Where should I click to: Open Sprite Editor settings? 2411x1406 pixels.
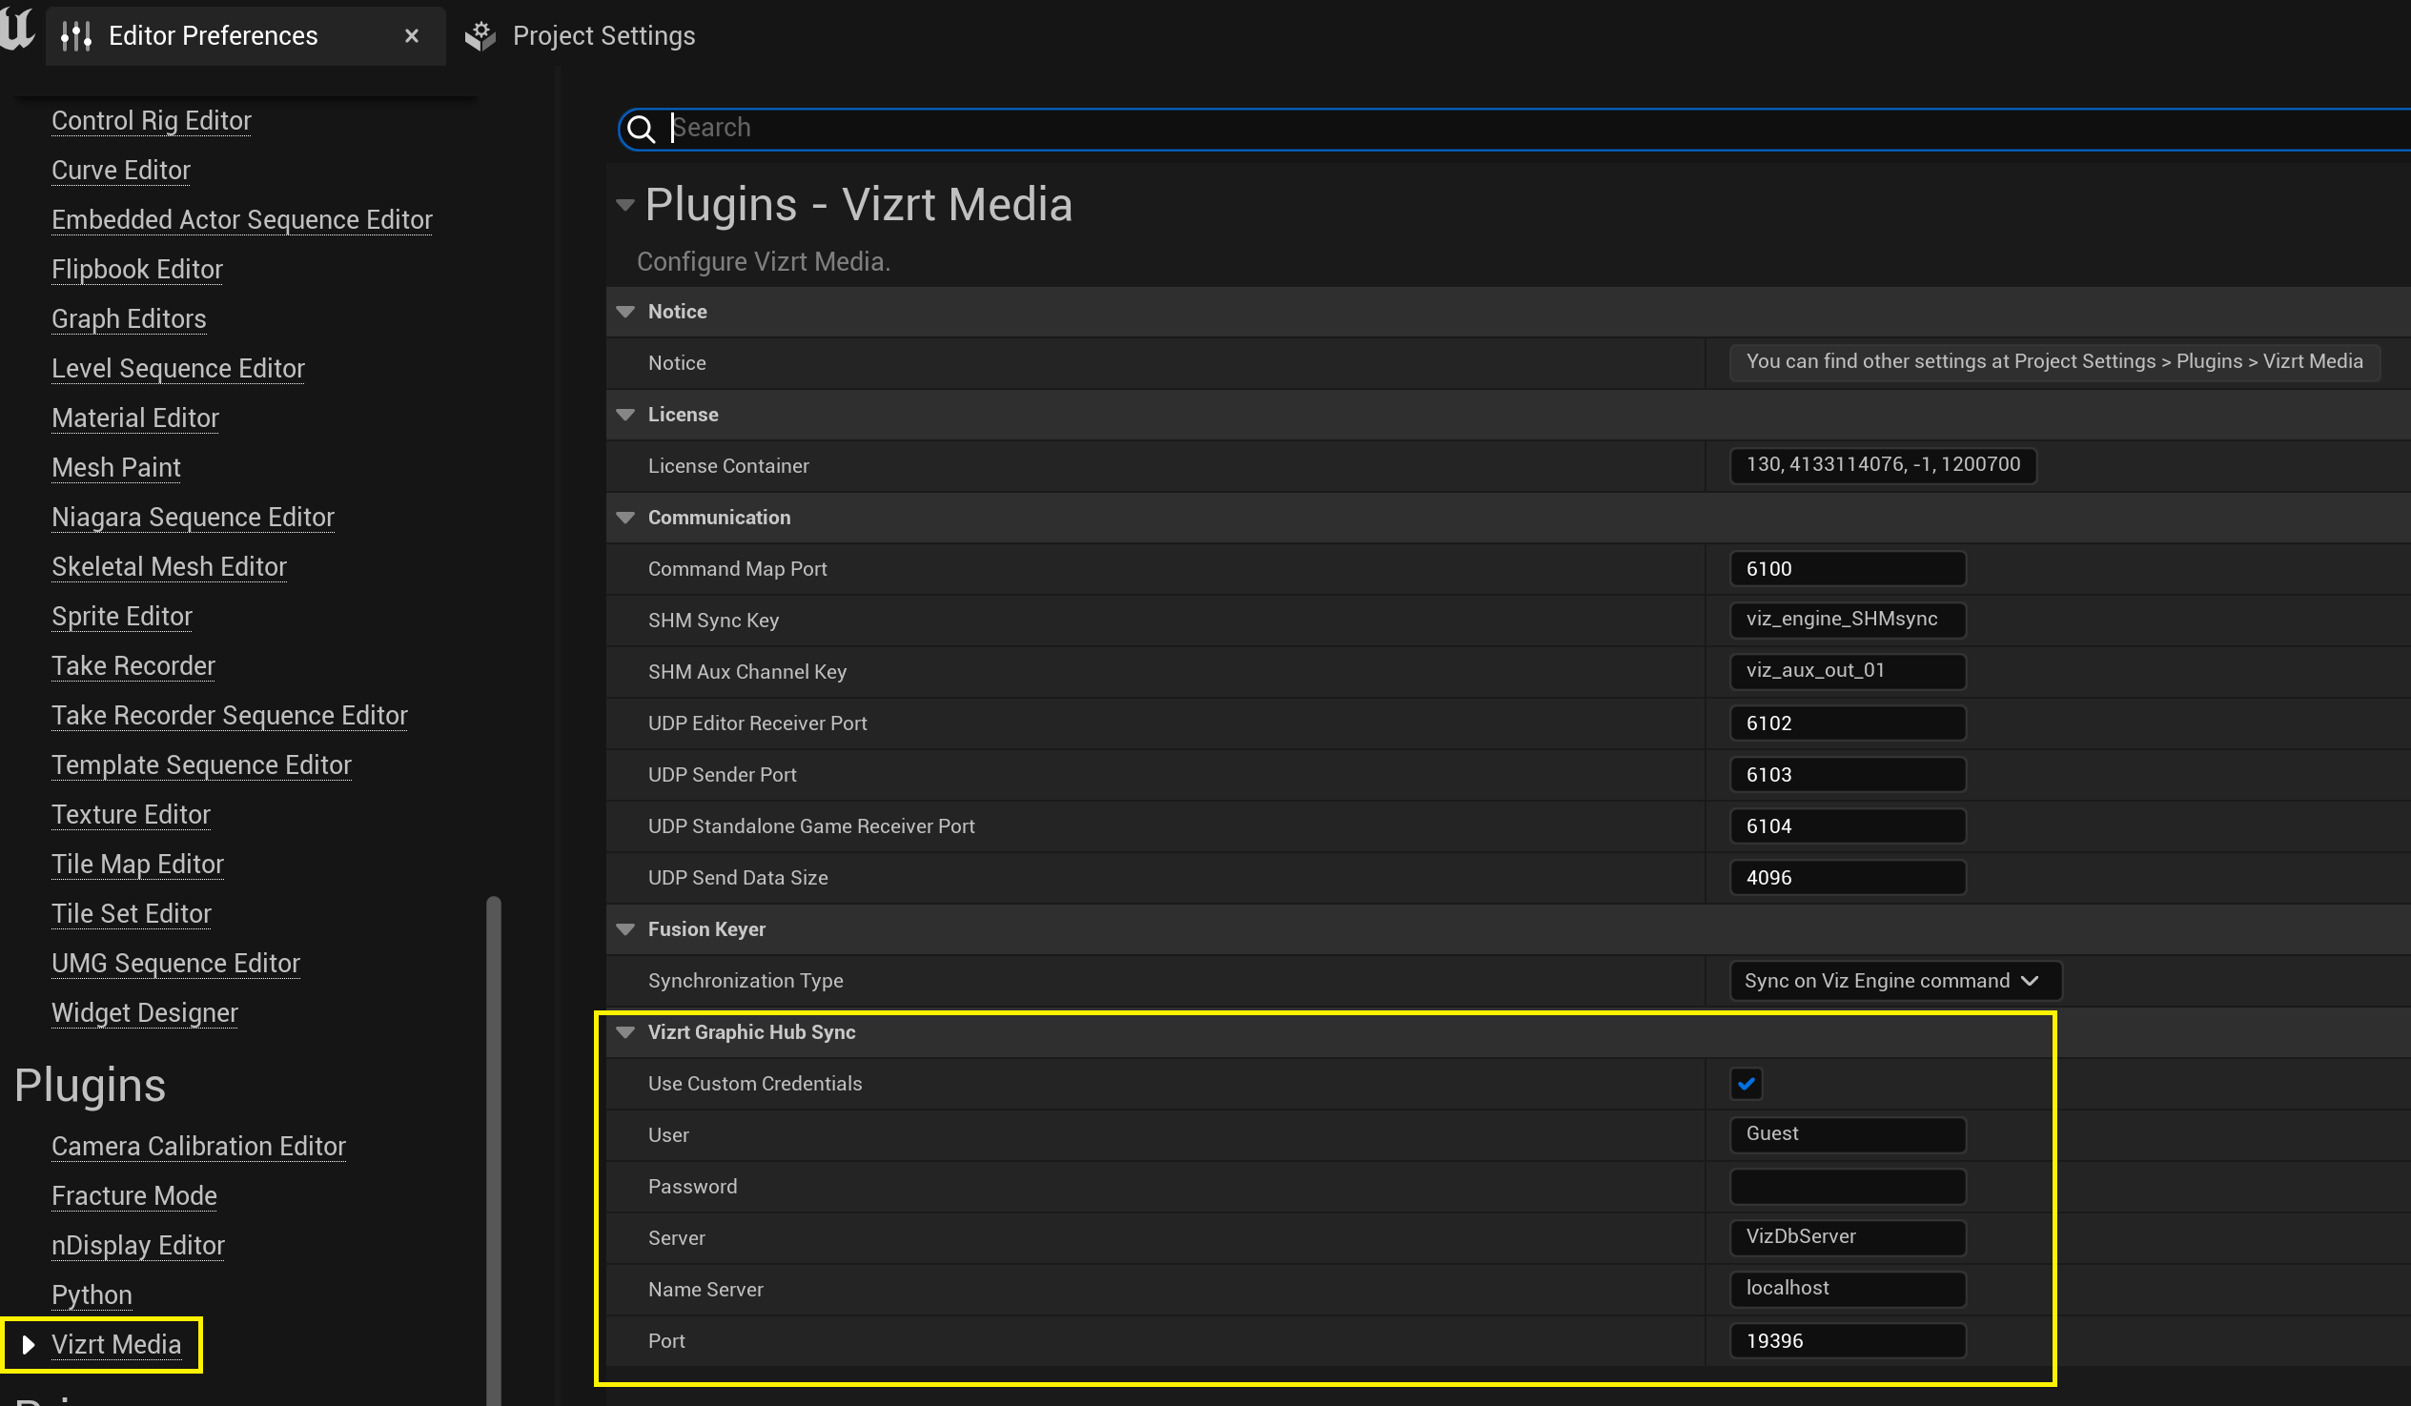click(x=121, y=617)
